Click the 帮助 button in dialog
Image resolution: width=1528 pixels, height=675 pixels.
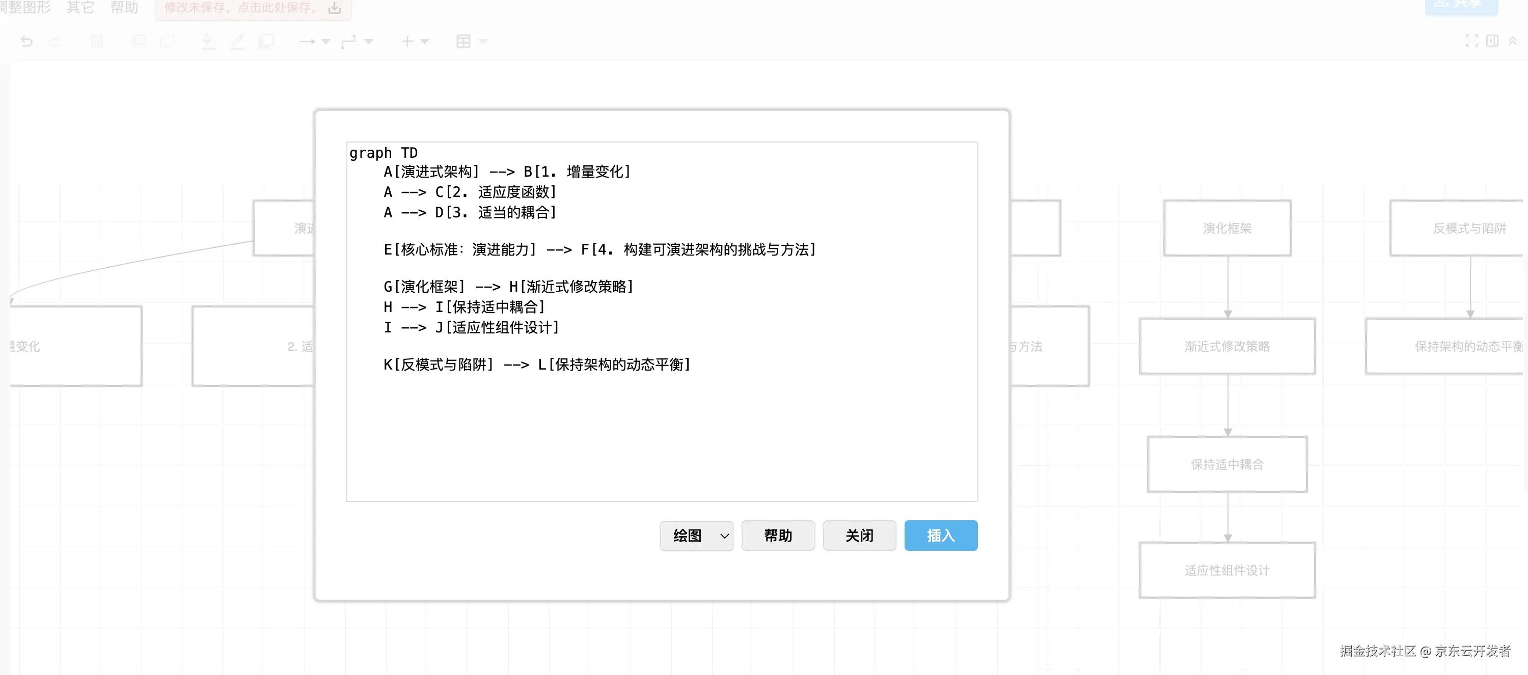point(778,536)
